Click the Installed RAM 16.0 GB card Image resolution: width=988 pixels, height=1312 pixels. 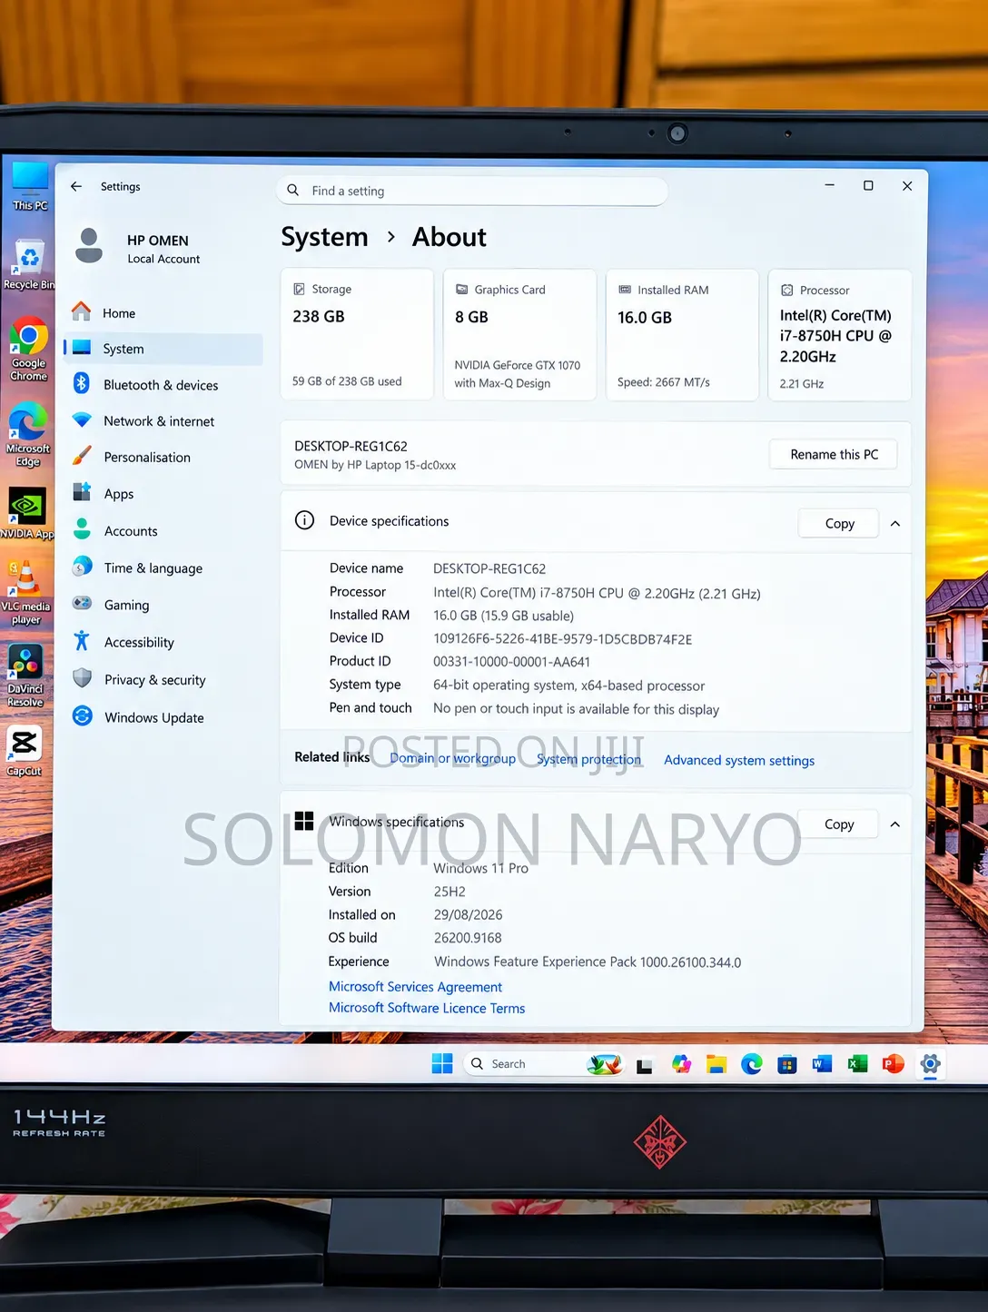(x=682, y=335)
